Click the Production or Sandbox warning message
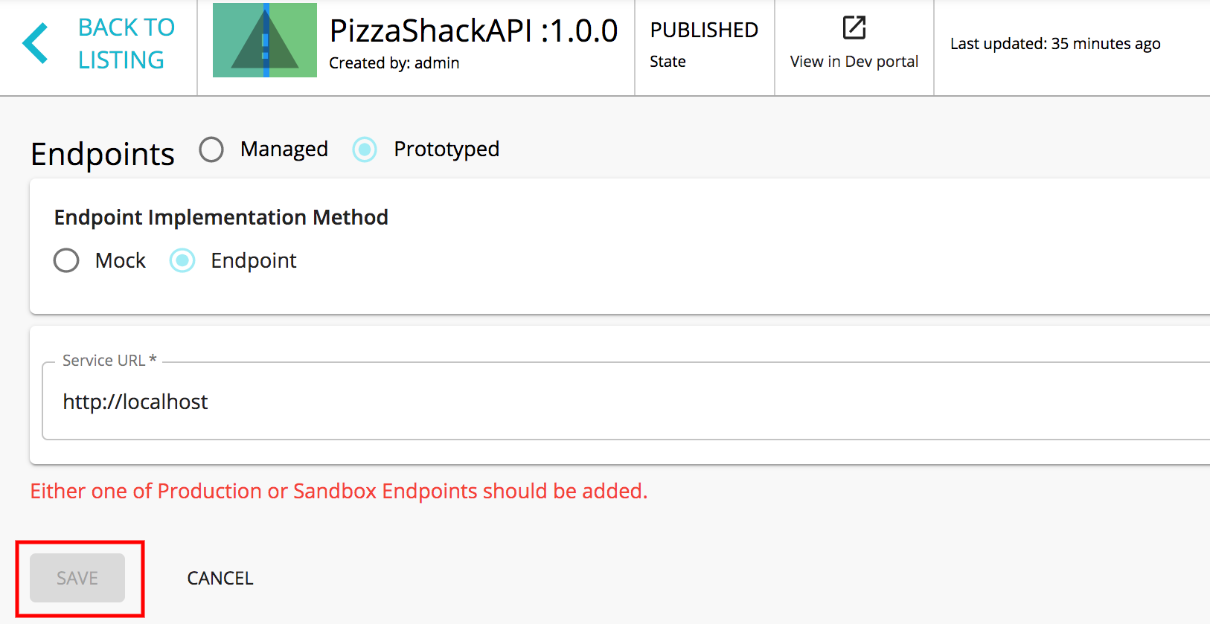 click(339, 491)
